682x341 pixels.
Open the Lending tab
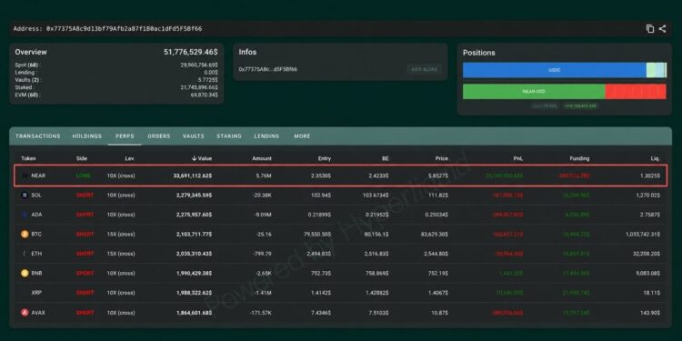point(266,136)
